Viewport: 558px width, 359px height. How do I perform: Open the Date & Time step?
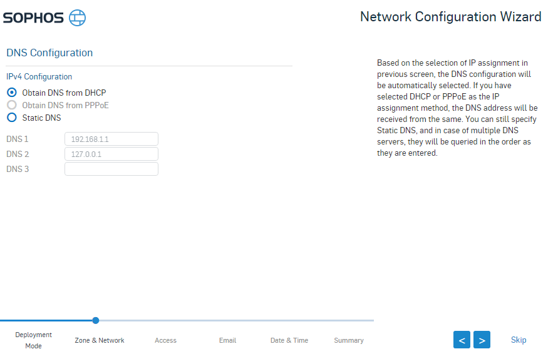pos(289,340)
